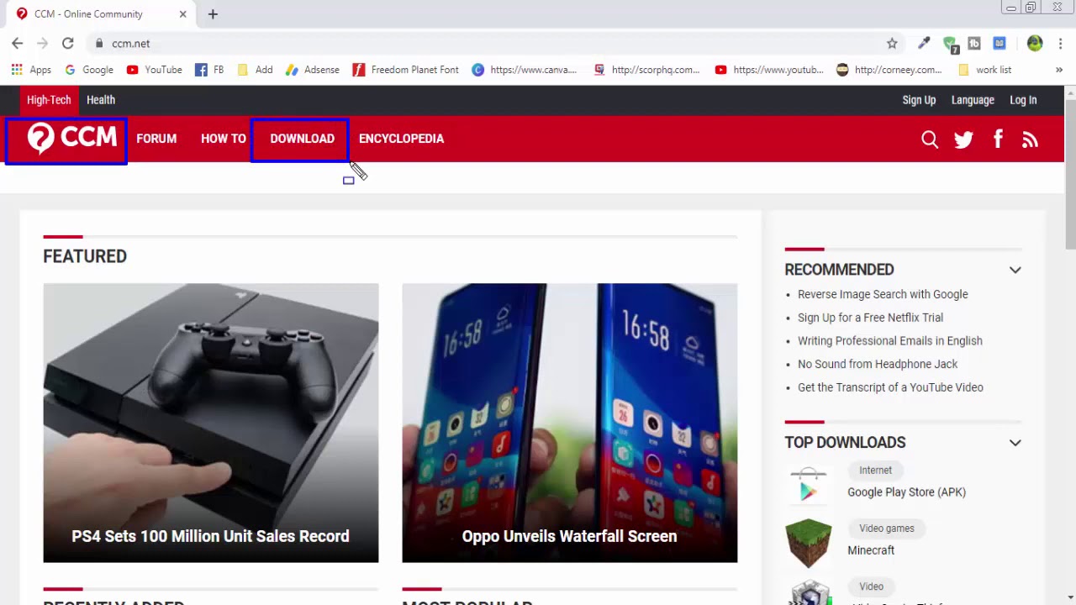The height and width of the screenshot is (605, 1076).
Task: Open the scorphq.com bookmark
Action: pyautogui.click(x=646, y=70)
